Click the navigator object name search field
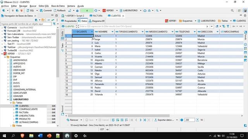Image resolution: width=248 pixels, height=139 pixels. [26, 24]
